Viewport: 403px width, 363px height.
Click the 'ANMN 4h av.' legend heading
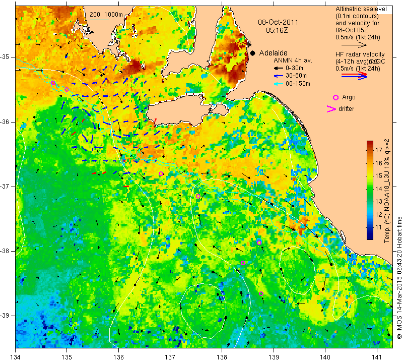[x=293, y=60]
